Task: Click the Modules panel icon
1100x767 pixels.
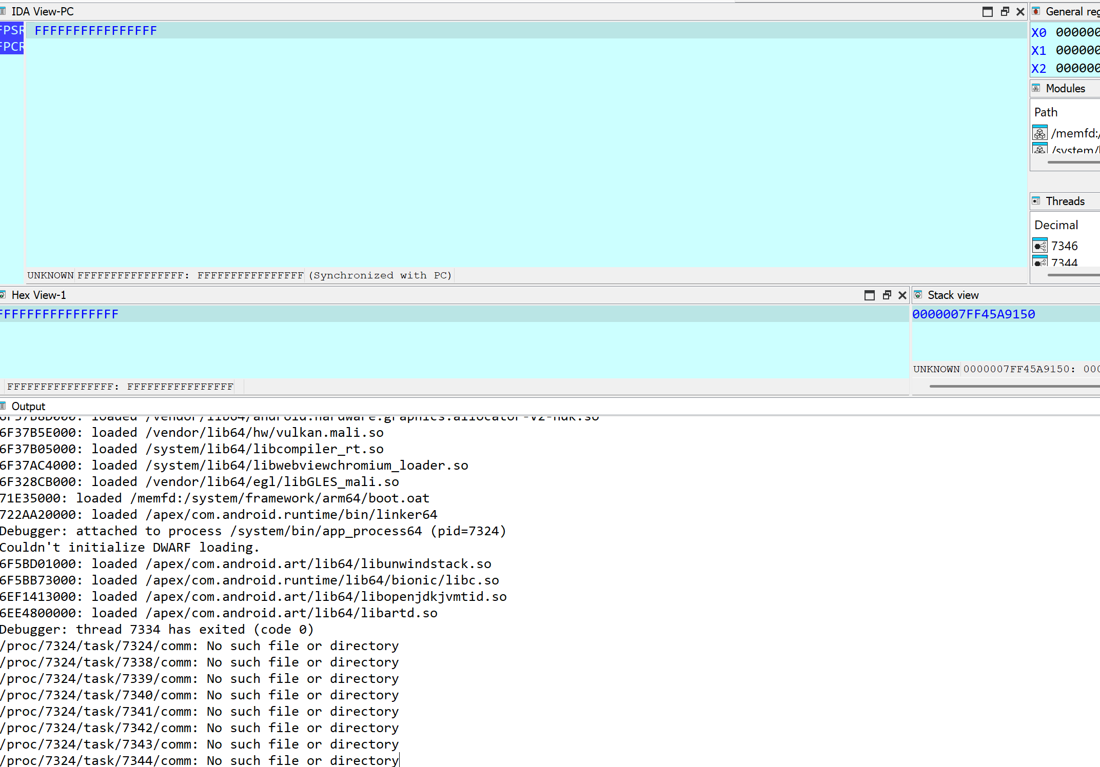Action: tap(1036, 88)
